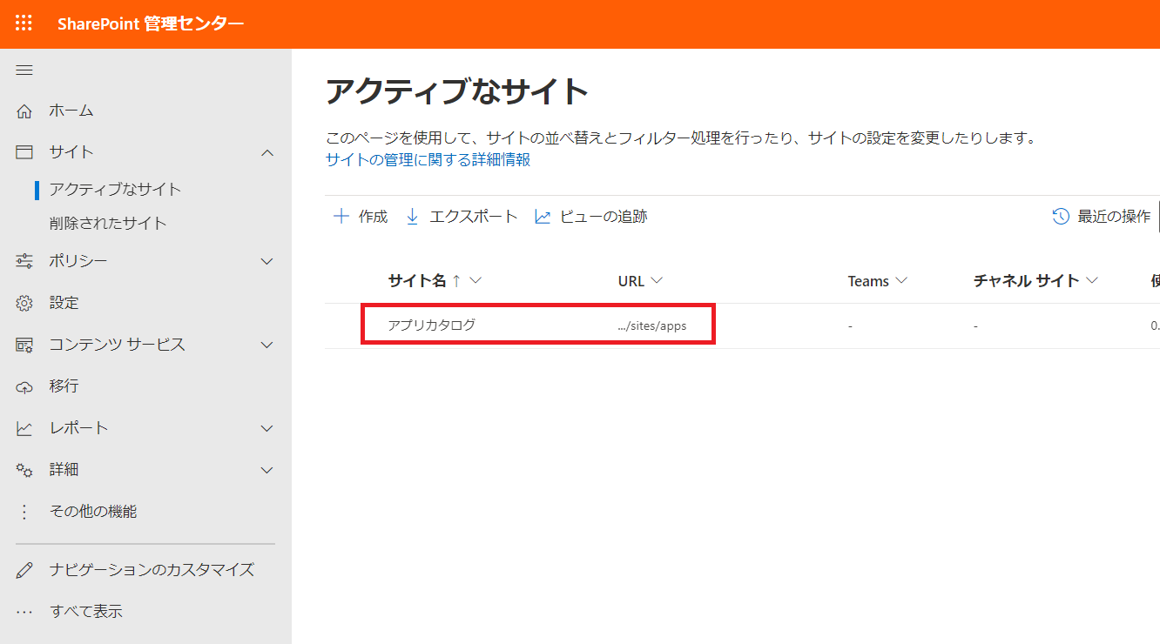This screenshot has height=644, width=1160.
Task: Click the 作成 button
Action: (361, 217)
